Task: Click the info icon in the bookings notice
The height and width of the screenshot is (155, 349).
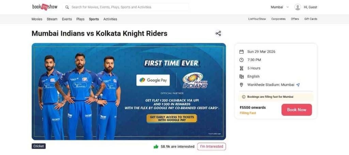Action: click(x=244, y=97)
